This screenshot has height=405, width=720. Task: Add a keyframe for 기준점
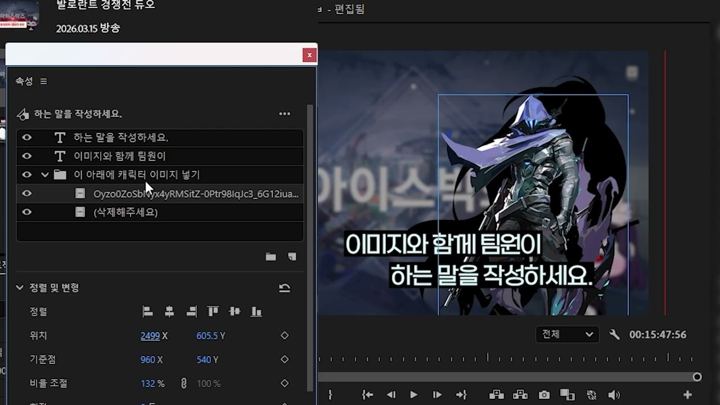pos(285,359)
